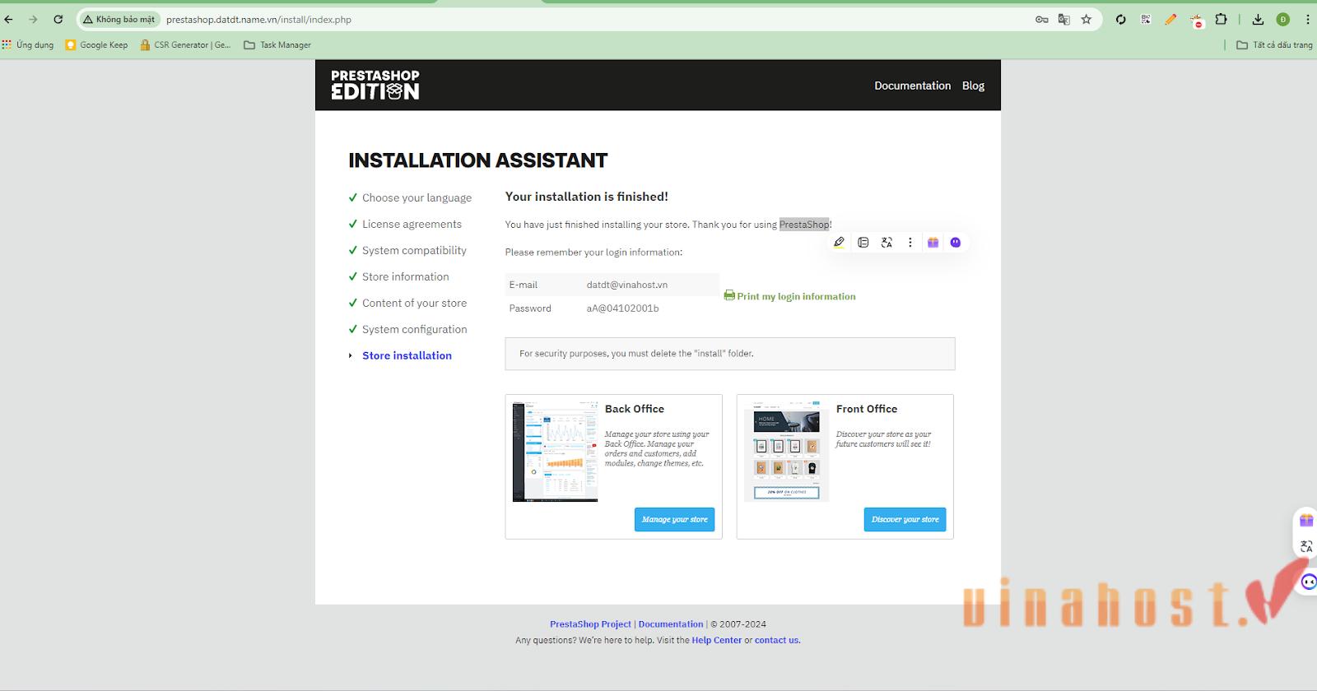Open the 'PrestaShop Project' footer link
This screenshot has width=1317, height=691.
click(x=590, y=624)
